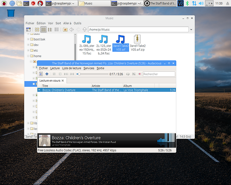
Task: Go back in file manager
Action: click(x=72, y=30)
